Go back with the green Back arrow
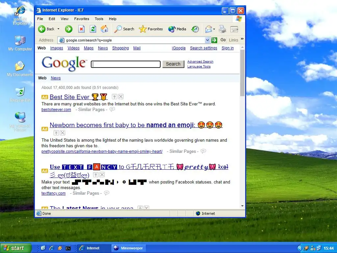Screen dimensions: 337x253 pos(46,29)
